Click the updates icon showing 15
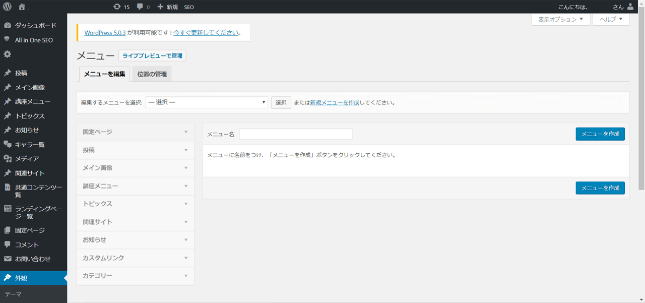Image resolution: width=645 pixels, height=303 pixels. click(117, 7)
